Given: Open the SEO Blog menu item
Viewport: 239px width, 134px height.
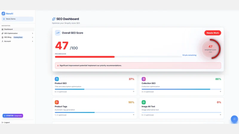Looking at the screenshot, I should pos(18,38).
